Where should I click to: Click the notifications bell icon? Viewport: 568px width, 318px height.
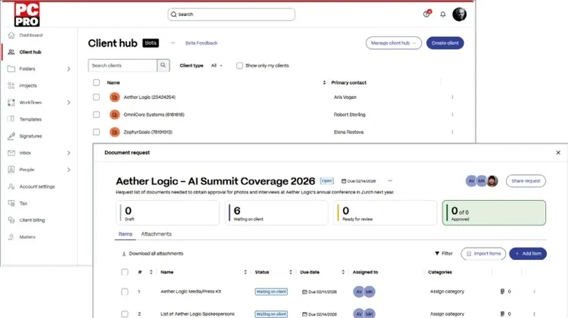point(442,14)
